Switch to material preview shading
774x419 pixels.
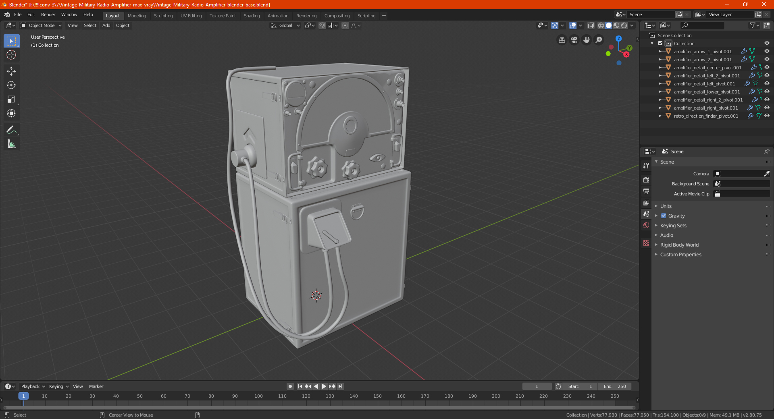point(616,25)
